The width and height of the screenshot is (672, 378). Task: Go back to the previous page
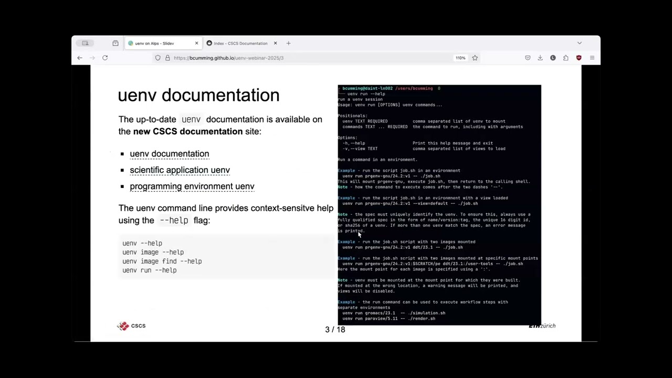(x=80, y=58)
